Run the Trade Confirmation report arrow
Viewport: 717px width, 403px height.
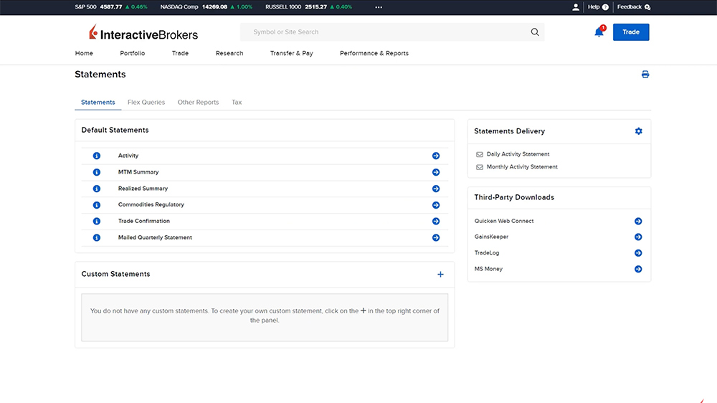[x=436, y=222]
